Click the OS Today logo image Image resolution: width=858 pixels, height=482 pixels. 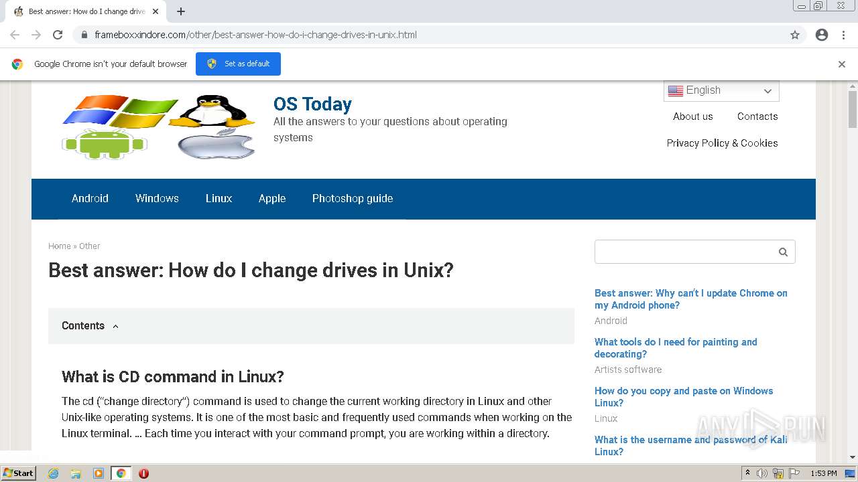[x=159, y=127]
